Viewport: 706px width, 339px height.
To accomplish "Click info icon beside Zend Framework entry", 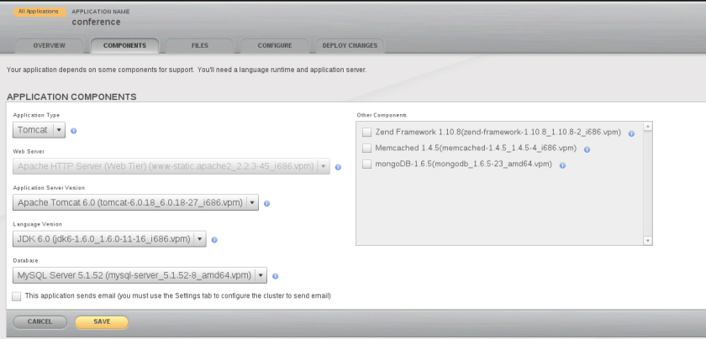I will click(631, 133).
